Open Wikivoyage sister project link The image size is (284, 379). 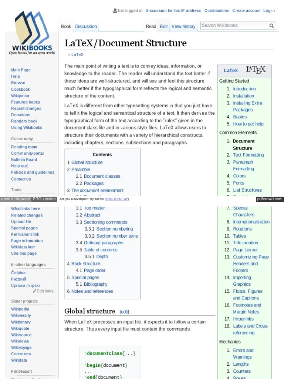point(21,347)
